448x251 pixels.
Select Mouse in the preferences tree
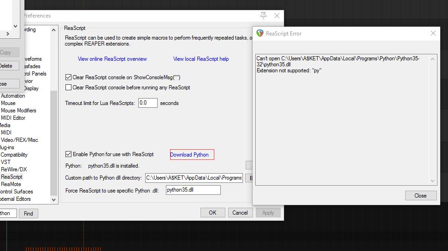pyautogui.click(x=8, y=103)
